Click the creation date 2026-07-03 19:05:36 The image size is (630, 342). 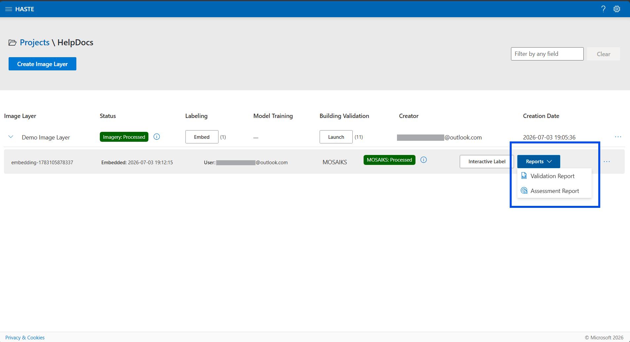coord(549,137)
